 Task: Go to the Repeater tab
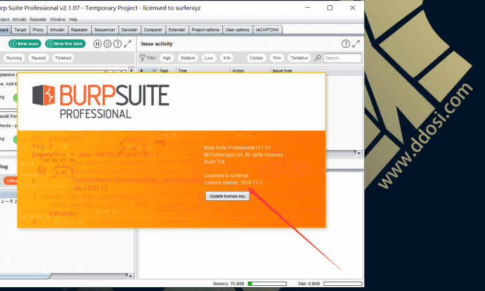point(80,30)
